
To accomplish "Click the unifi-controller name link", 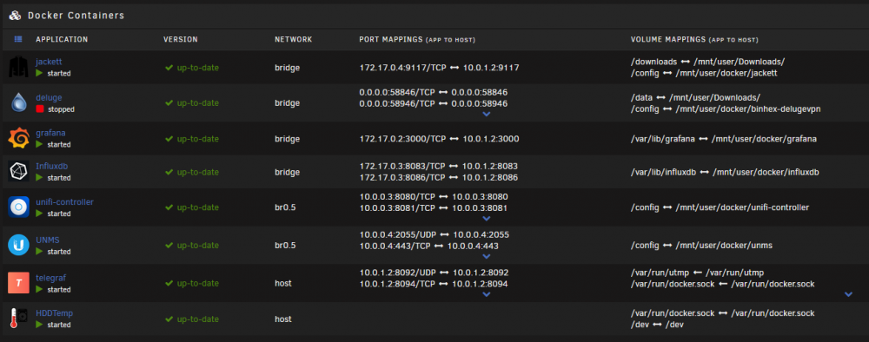I will 65,202.
